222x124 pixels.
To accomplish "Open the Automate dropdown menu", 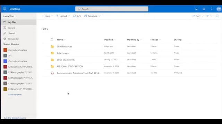I will [x=92, y=16].
